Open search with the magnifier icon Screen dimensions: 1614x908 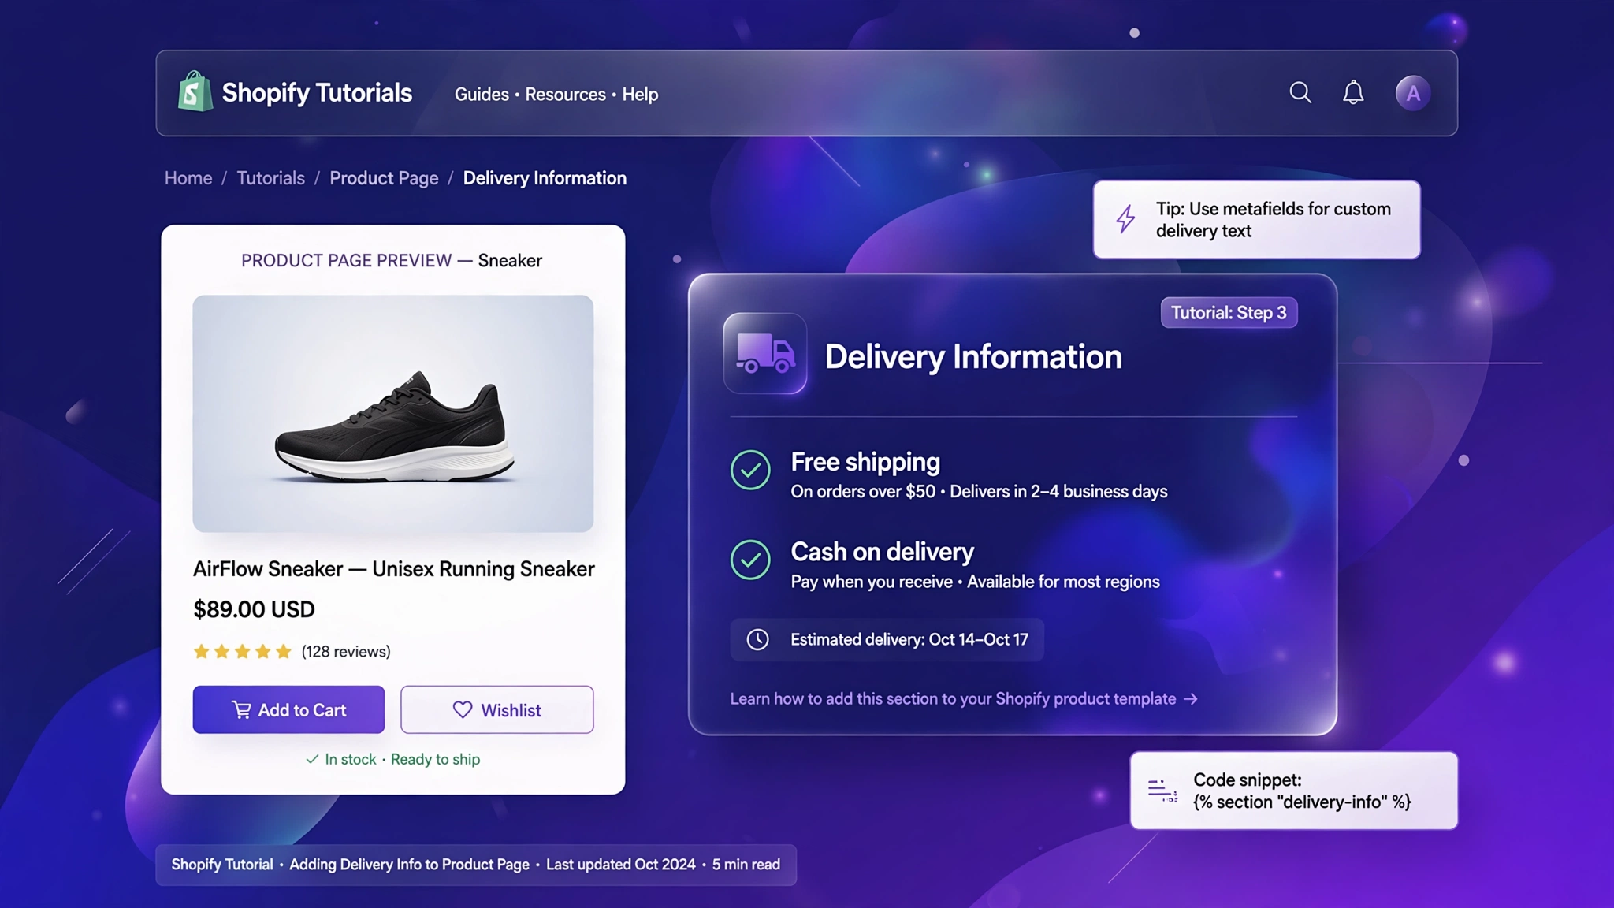point(1300,93)
